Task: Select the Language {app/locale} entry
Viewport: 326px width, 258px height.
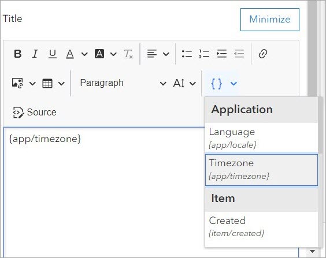Action: [261, 139]
